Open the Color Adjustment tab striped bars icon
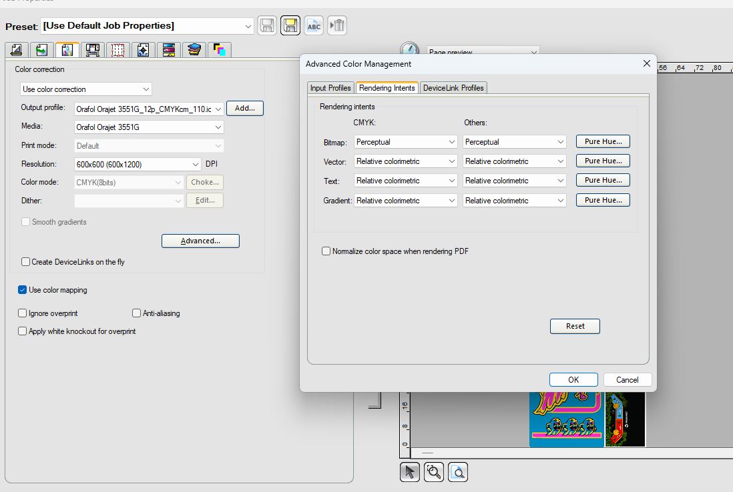Screen dimensions: 733x492 (x=168, y=49)
